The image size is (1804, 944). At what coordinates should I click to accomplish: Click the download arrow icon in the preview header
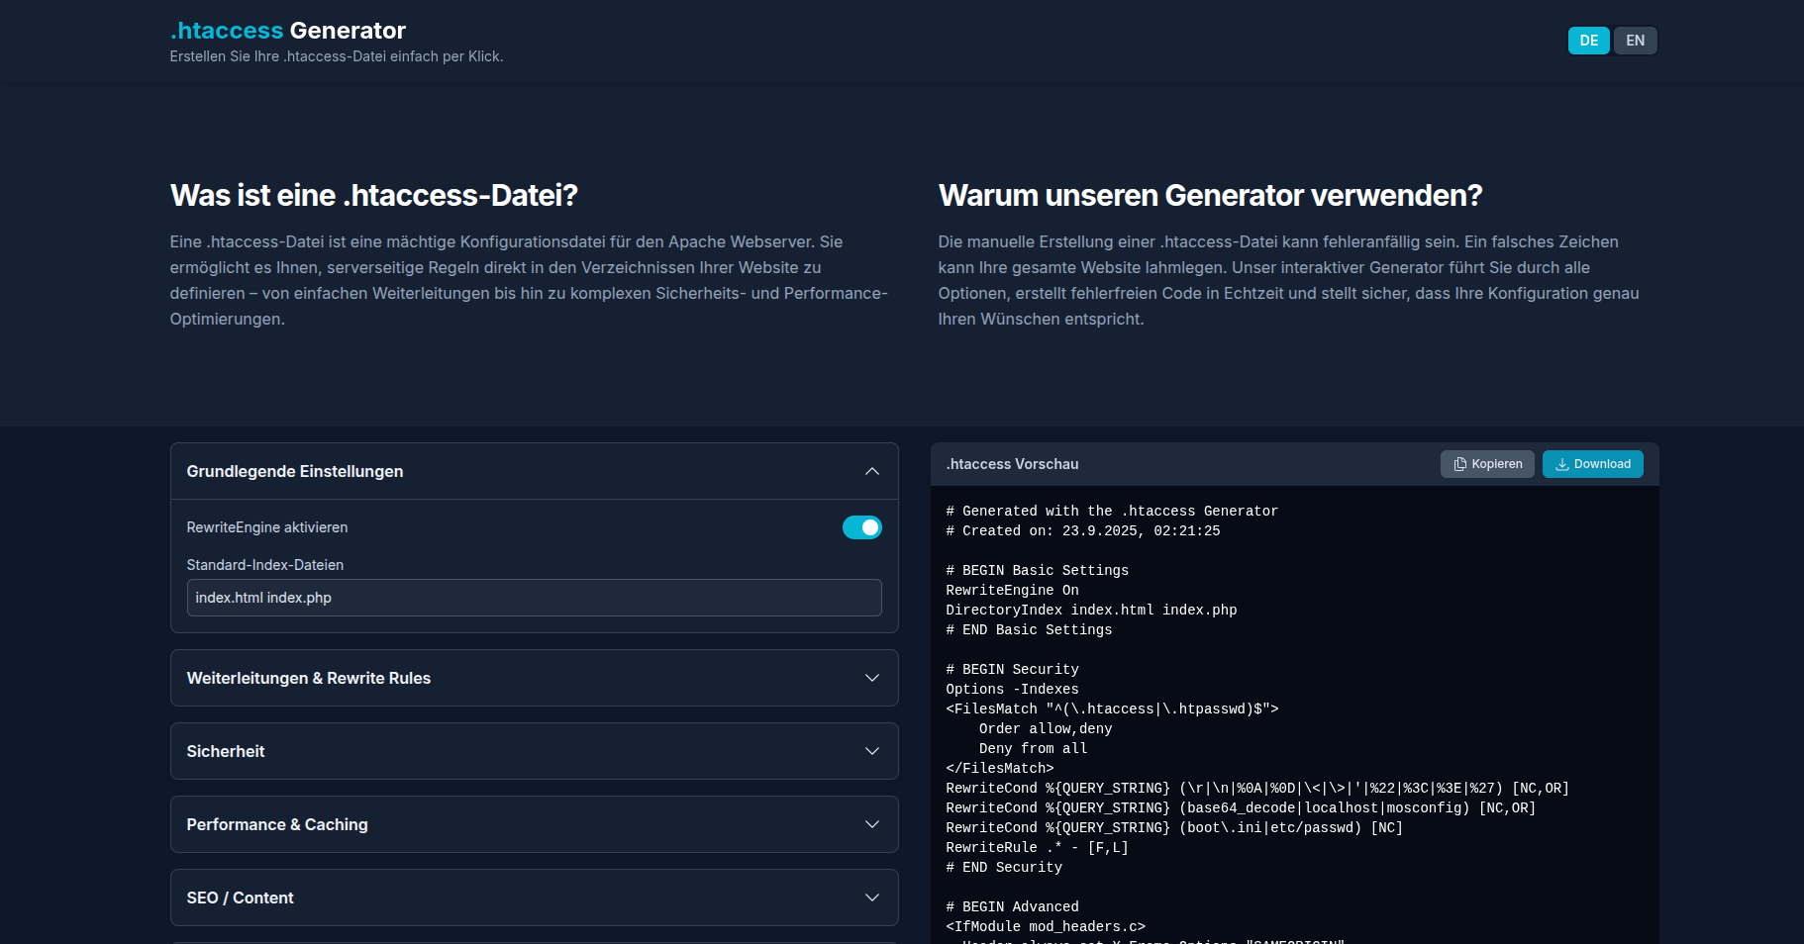[1561, 464]
